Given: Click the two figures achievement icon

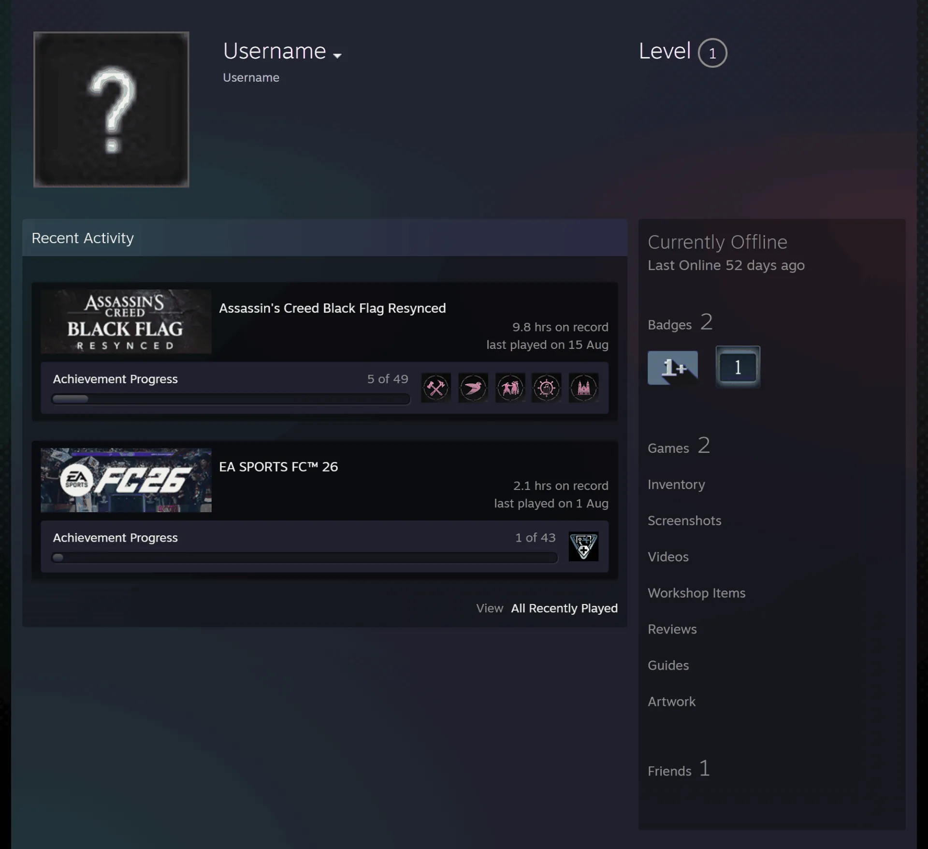Looking at the screenshot, I should point(510,388).
